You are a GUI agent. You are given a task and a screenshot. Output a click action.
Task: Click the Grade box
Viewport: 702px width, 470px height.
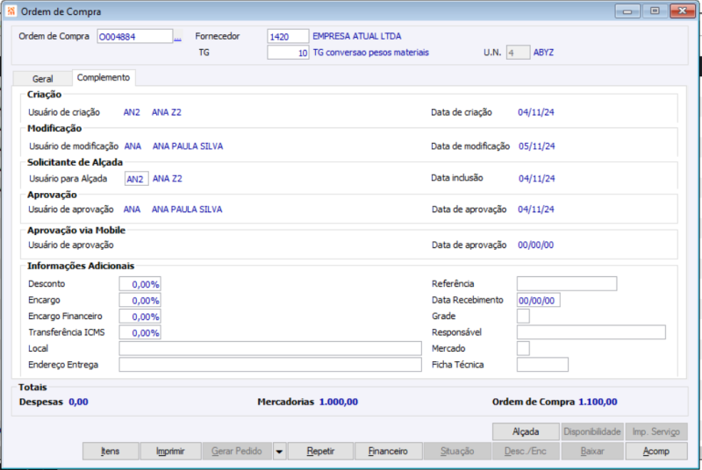[523, 317]
